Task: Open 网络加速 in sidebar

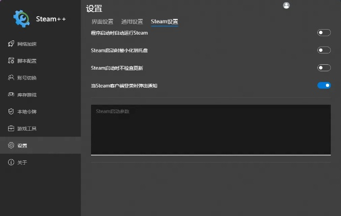Action: click(40, 44)
